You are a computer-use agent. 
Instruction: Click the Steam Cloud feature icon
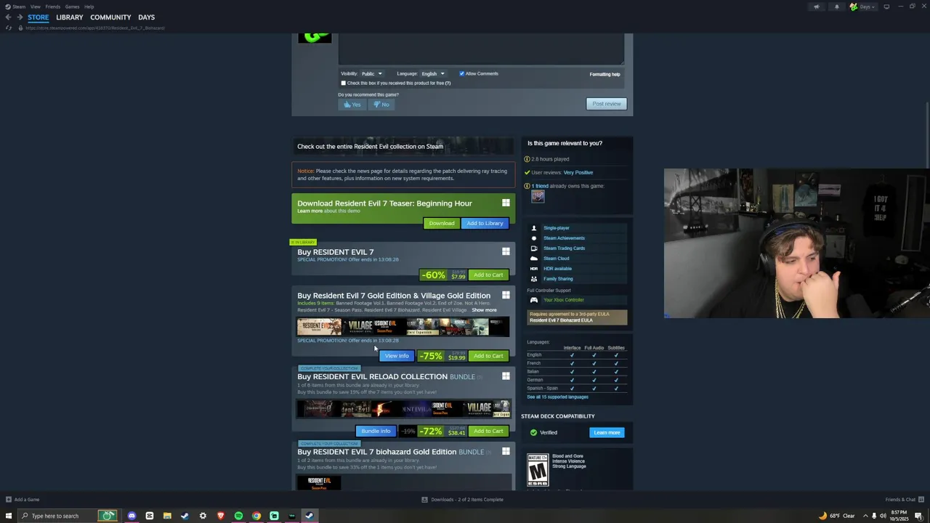534,259
